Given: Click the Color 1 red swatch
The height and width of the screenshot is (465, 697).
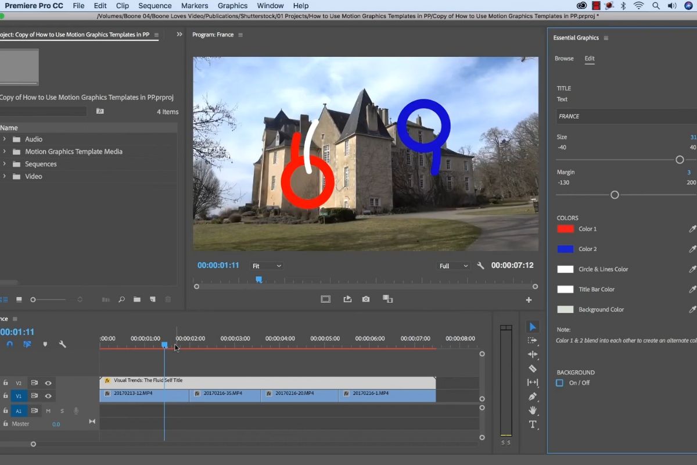Looking at the screenshot, I should click(x=566, y=229).
